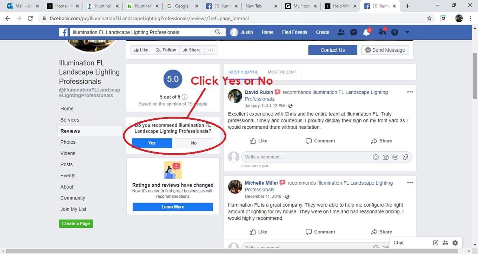
Task: Open options dots on David Rubin's review
Action: coord(410,92)
